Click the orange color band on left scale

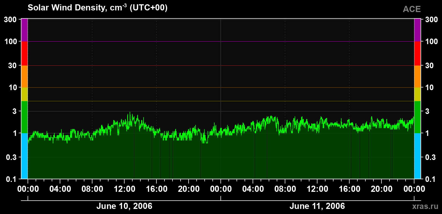tap(24, 77)
